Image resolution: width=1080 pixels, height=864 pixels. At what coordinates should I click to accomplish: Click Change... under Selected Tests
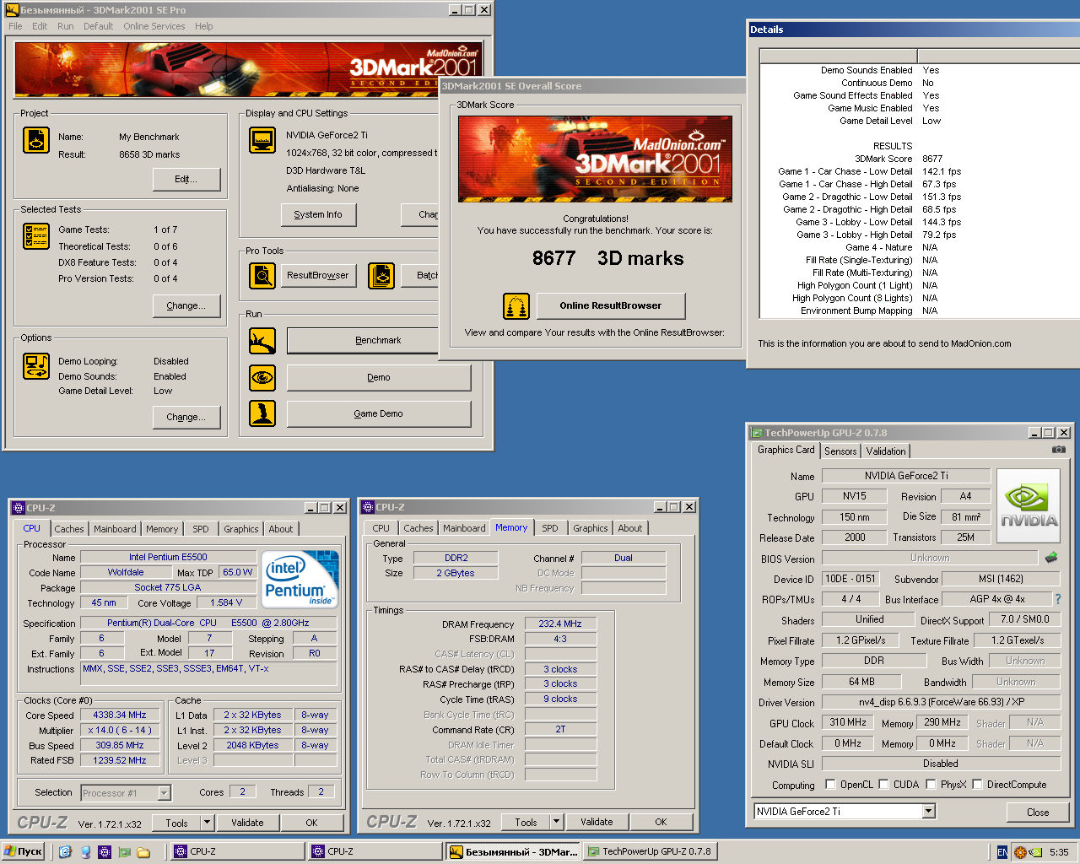coord(186,305)
